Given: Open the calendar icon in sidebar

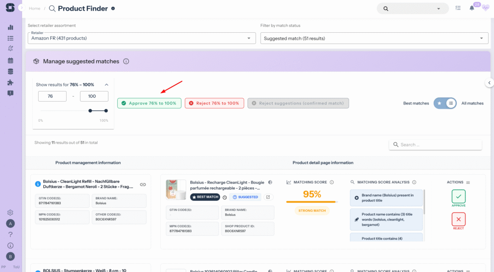Looking at the screenshot, I should (x=11, y=61).
